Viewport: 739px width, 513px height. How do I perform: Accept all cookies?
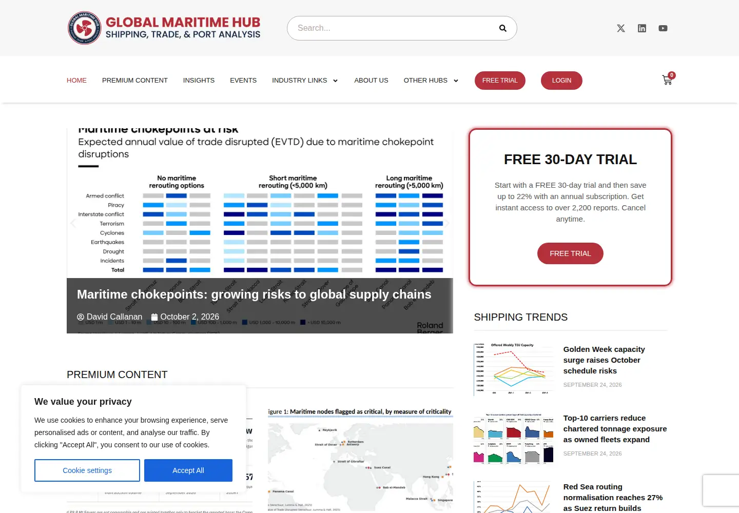click(x=188, y=470)
